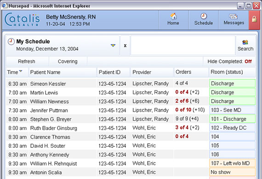
Task: Click the Covering button
Action: (68, 62)
